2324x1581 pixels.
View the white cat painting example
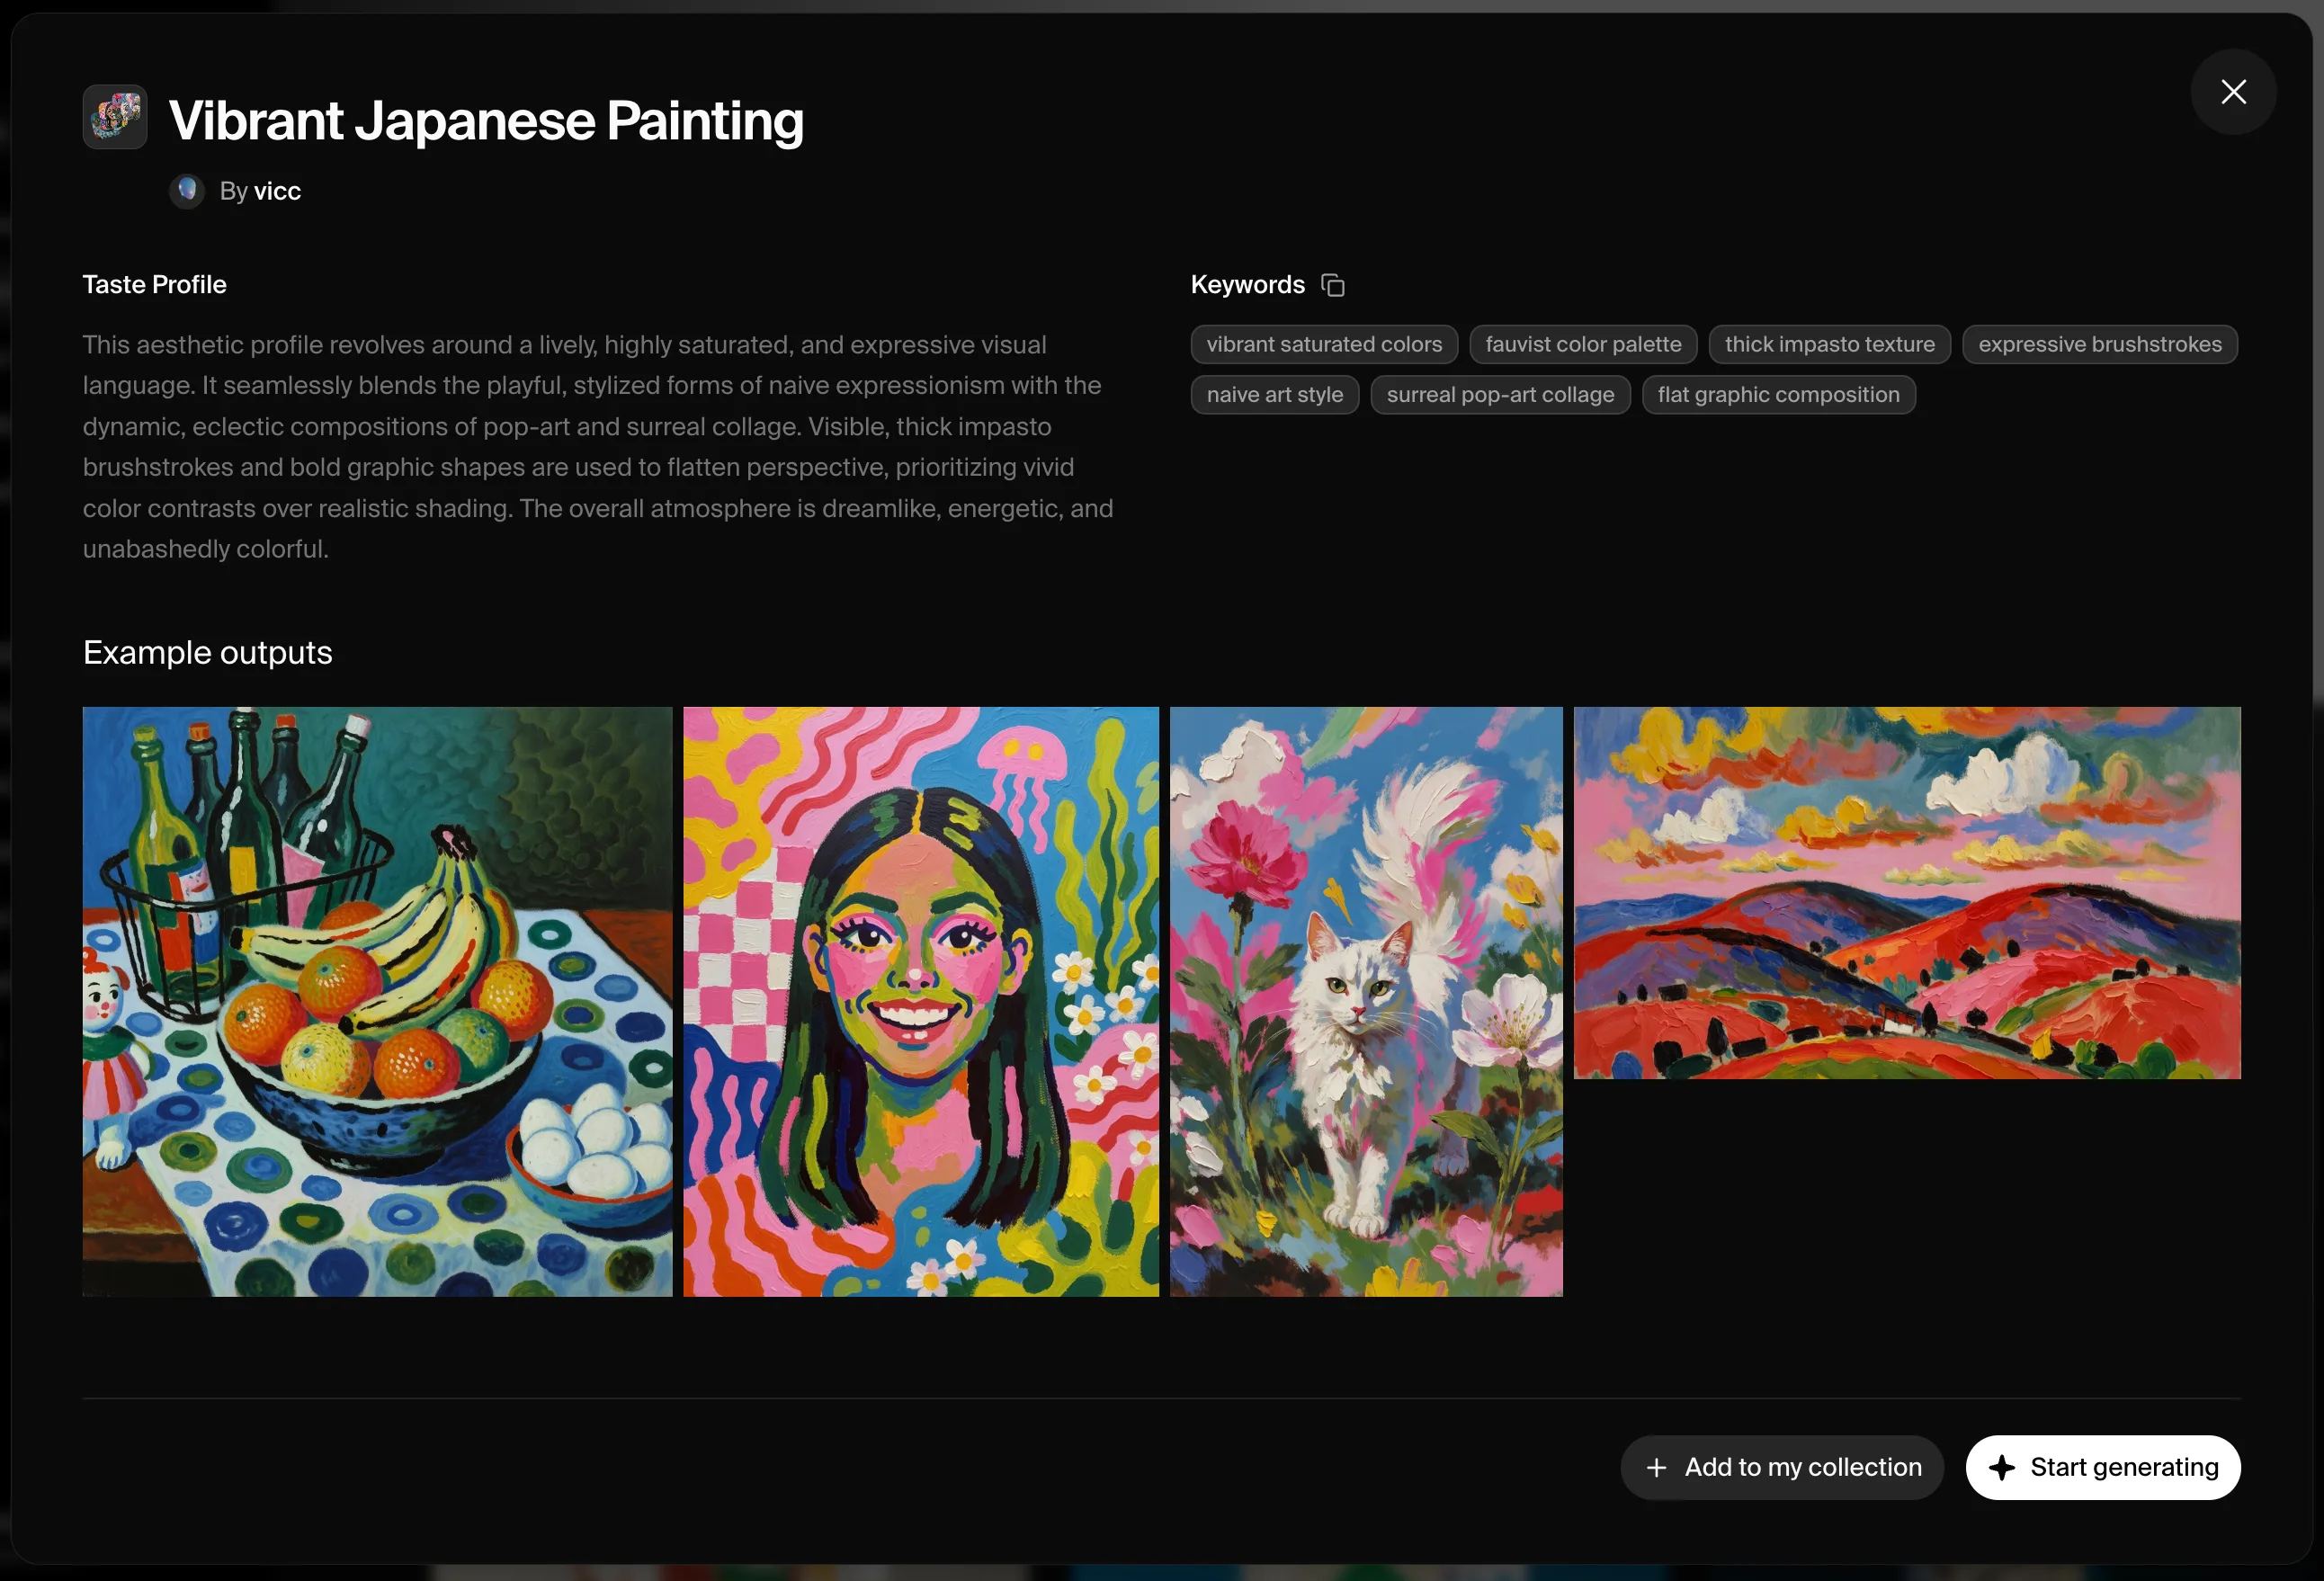coord(1366,1002)
